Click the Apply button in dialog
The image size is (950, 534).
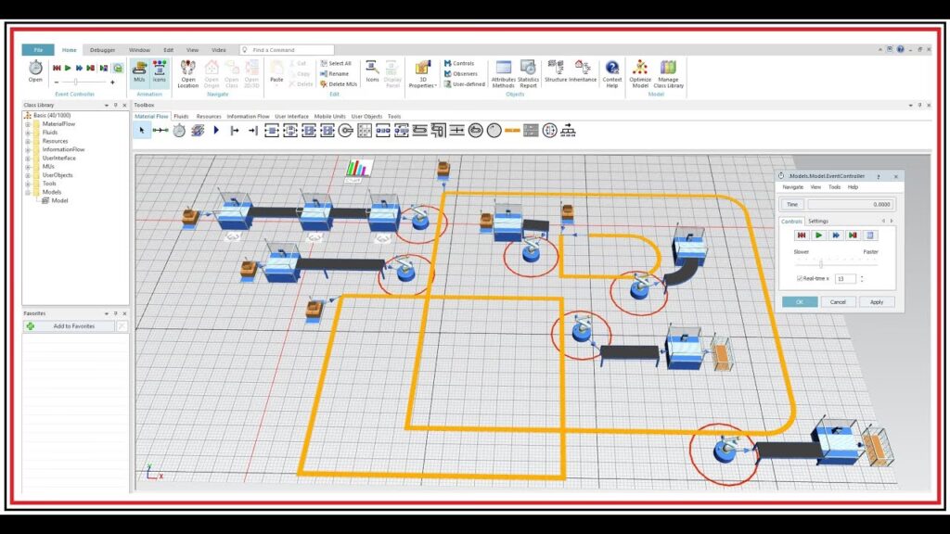click(877, 301)
